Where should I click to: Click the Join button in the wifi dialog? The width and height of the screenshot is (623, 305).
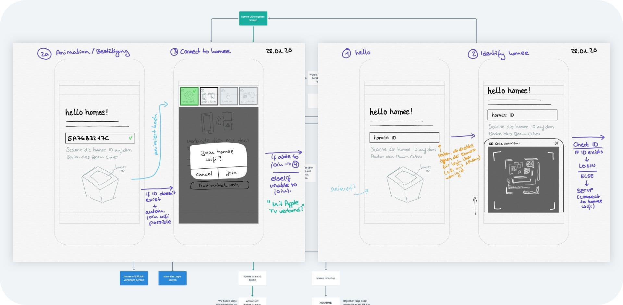pos(231,173)
